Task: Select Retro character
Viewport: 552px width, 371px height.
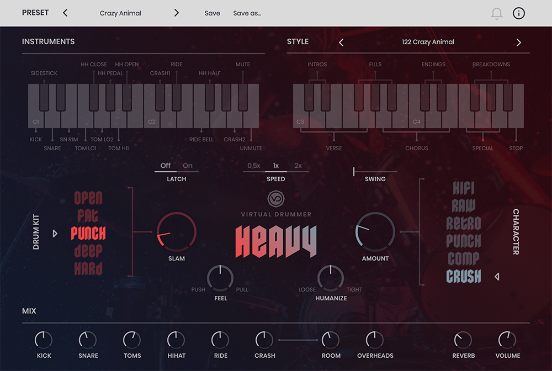Action: coord(464,223)
